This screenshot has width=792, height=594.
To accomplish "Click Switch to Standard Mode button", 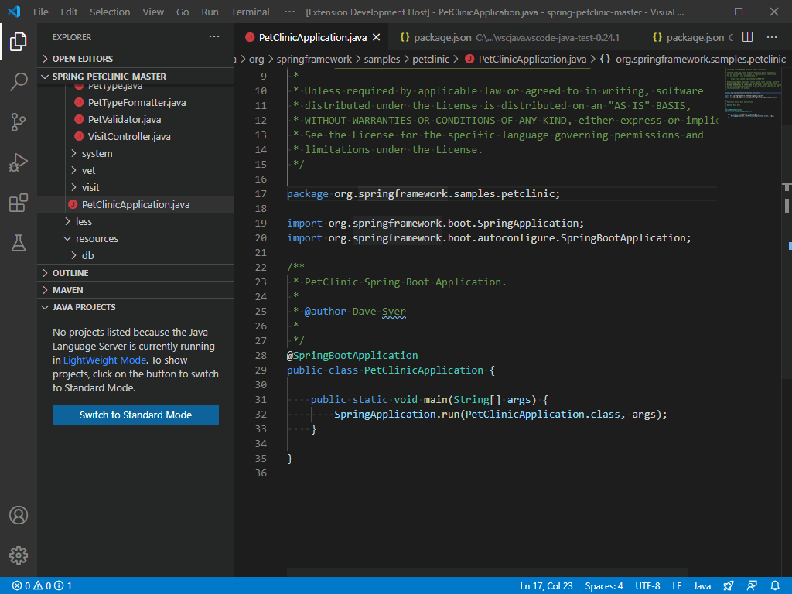I will point(135,415).
